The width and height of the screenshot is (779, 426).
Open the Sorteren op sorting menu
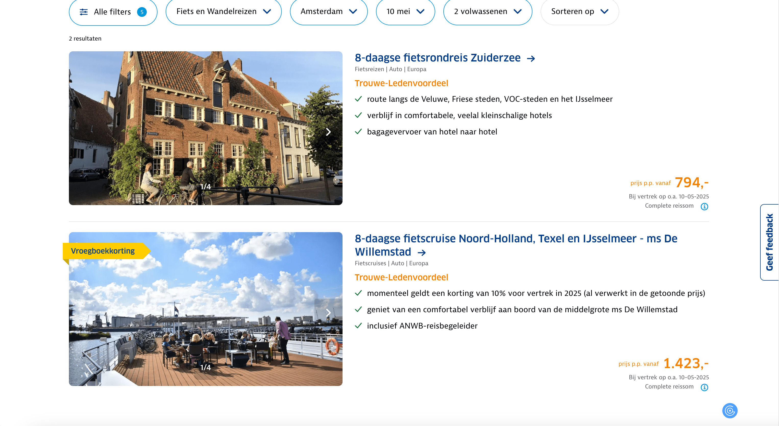click(579, 11)
